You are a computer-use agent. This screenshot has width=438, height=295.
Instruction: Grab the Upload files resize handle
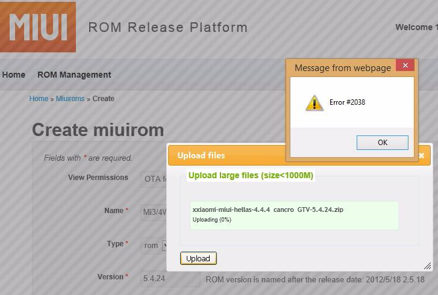[x=427, y=265]
